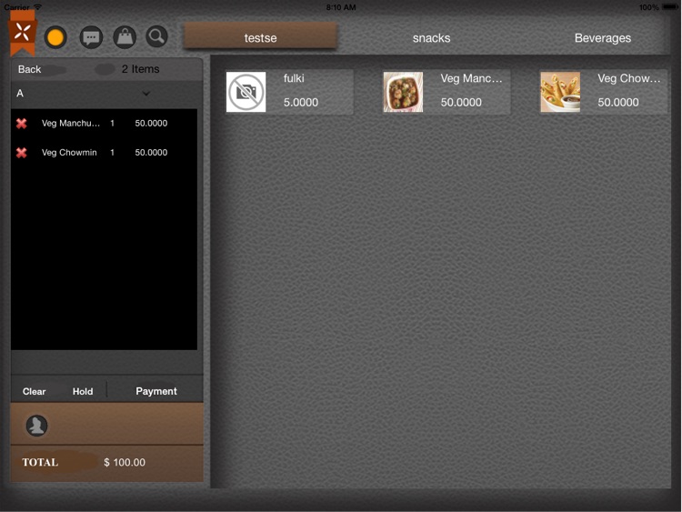The height and width of the screenshot is (512, 682).
Task: Click the $ 100.00 total amount
Action: (x=125, y=462)
